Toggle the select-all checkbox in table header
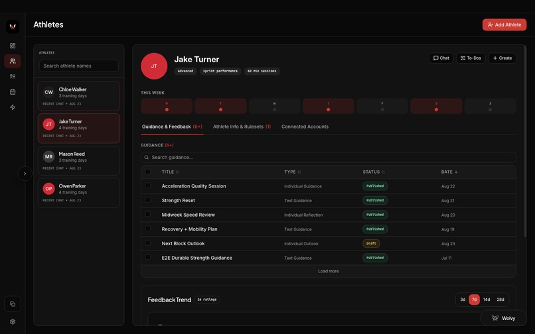 (148, 172)
